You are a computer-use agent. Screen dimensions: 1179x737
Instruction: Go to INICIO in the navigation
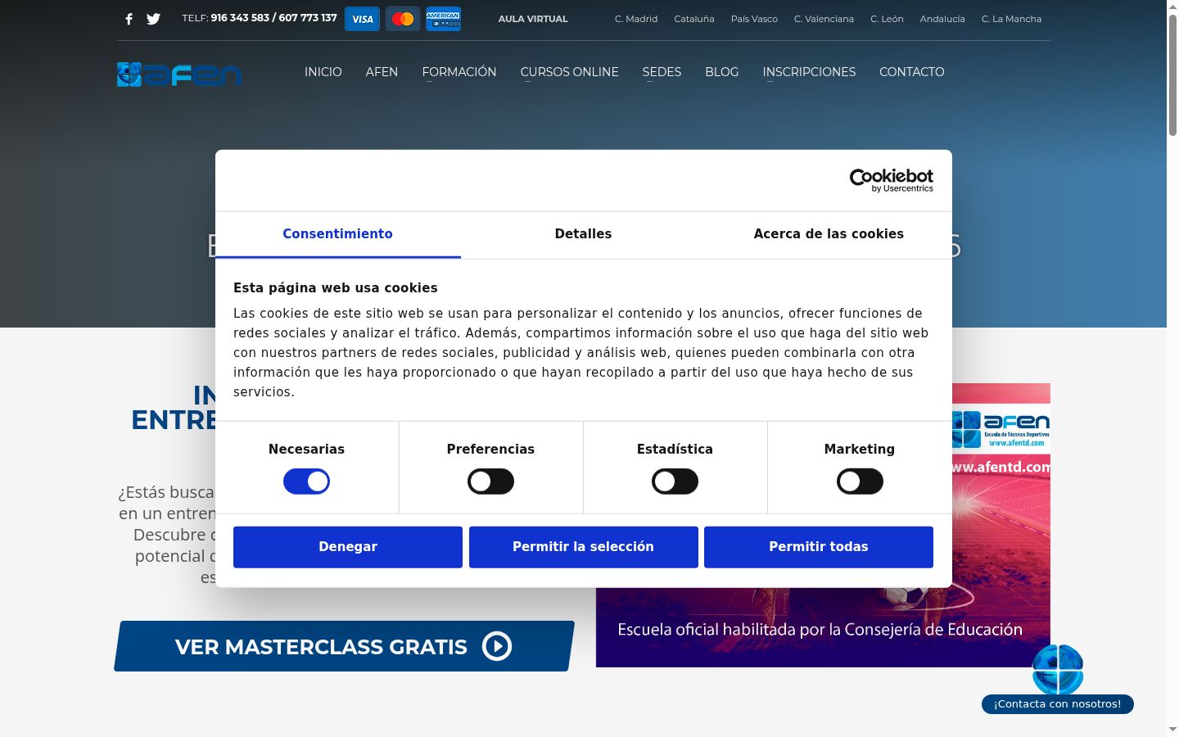pyautogui.click(x=323, y=72)
